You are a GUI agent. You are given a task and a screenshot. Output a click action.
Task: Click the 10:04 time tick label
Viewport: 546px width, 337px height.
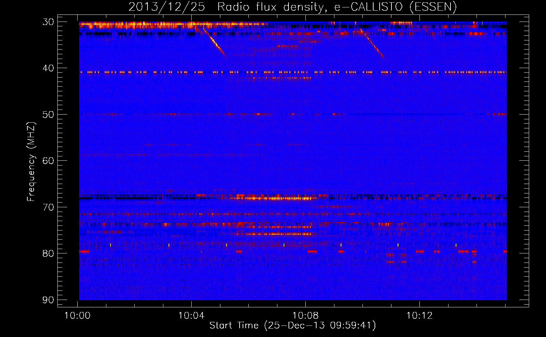pyautogui.click(x=192, y=316)
